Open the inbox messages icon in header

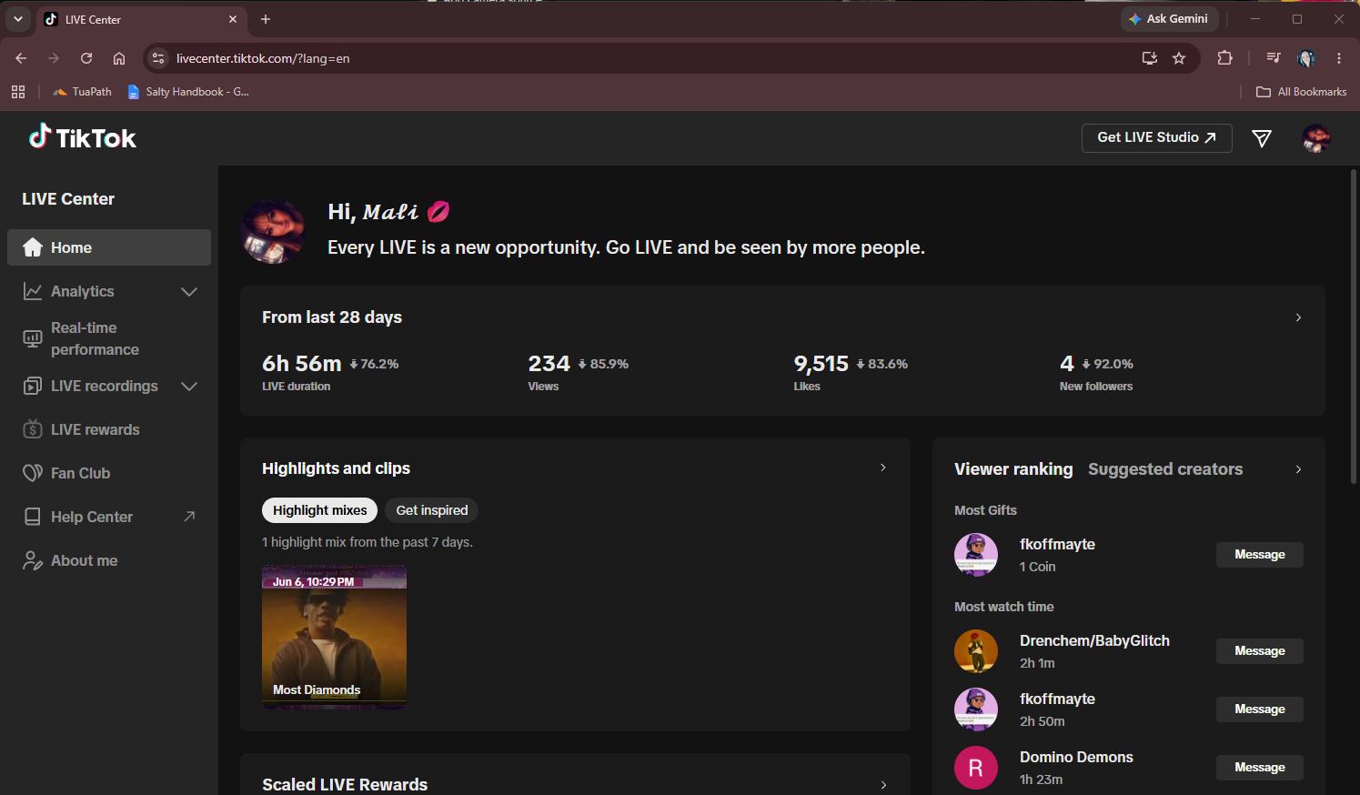1262,138
